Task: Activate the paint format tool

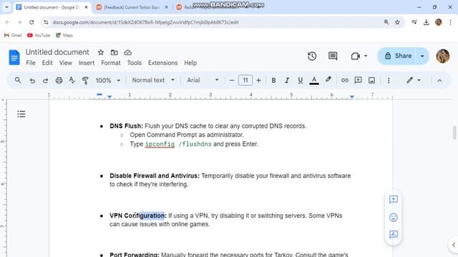Action: (x=85, y=81)
